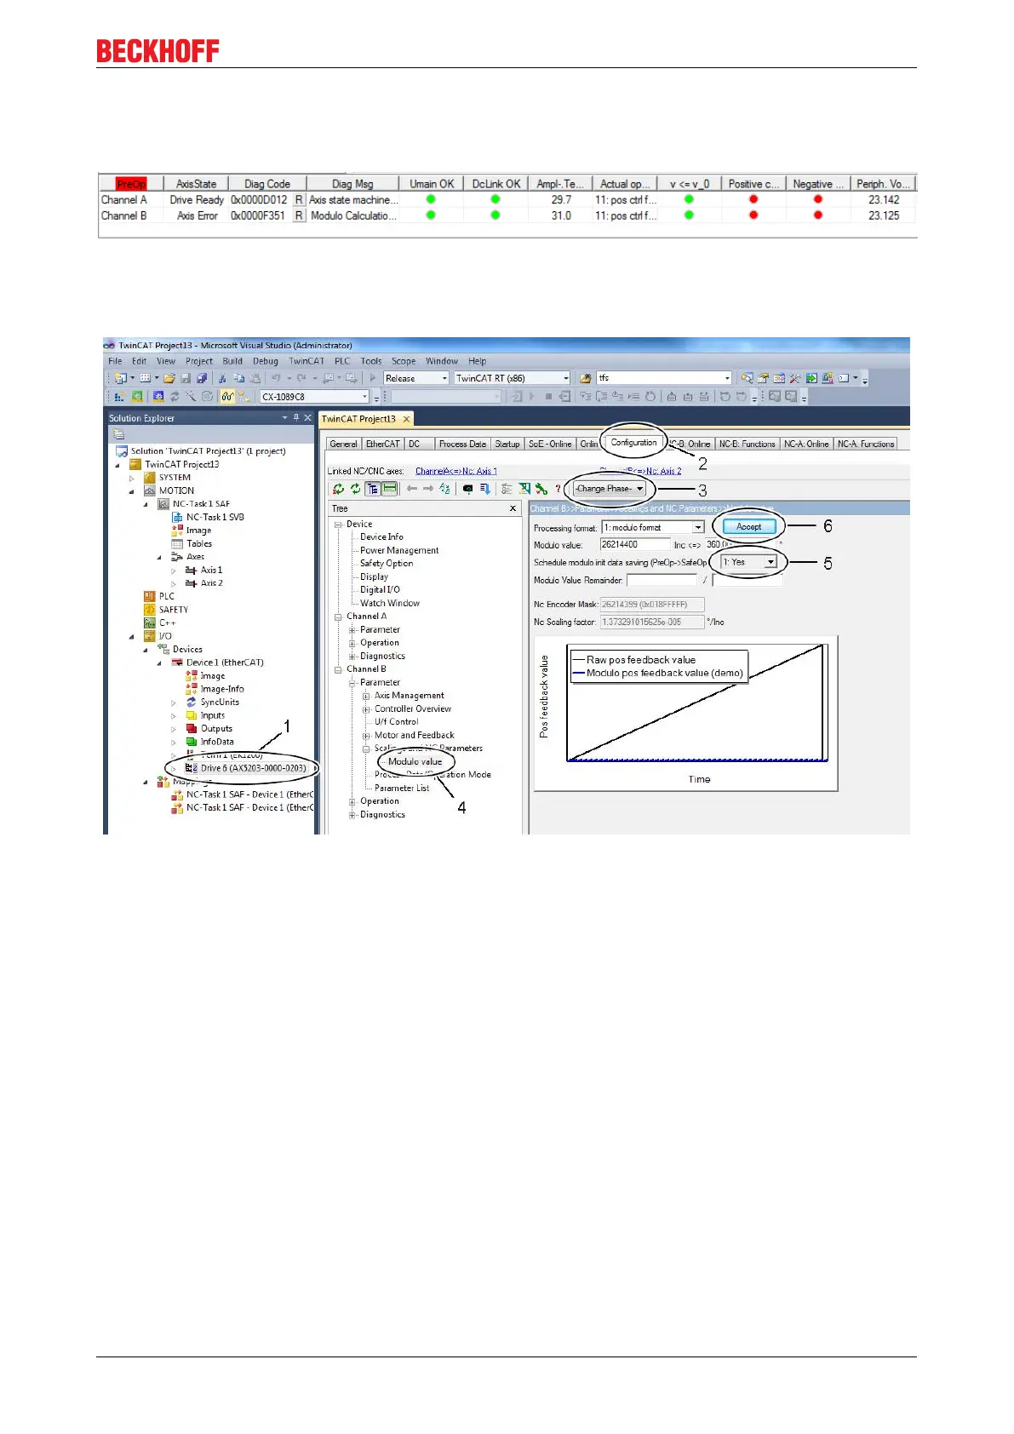Select Power Management in the tree
The image size is (1014, 1434).
[x=399, y=551]
